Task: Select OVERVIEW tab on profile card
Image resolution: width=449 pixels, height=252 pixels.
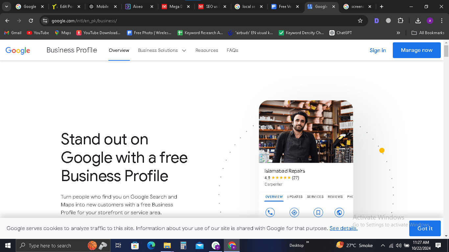Action: (274, 197)
